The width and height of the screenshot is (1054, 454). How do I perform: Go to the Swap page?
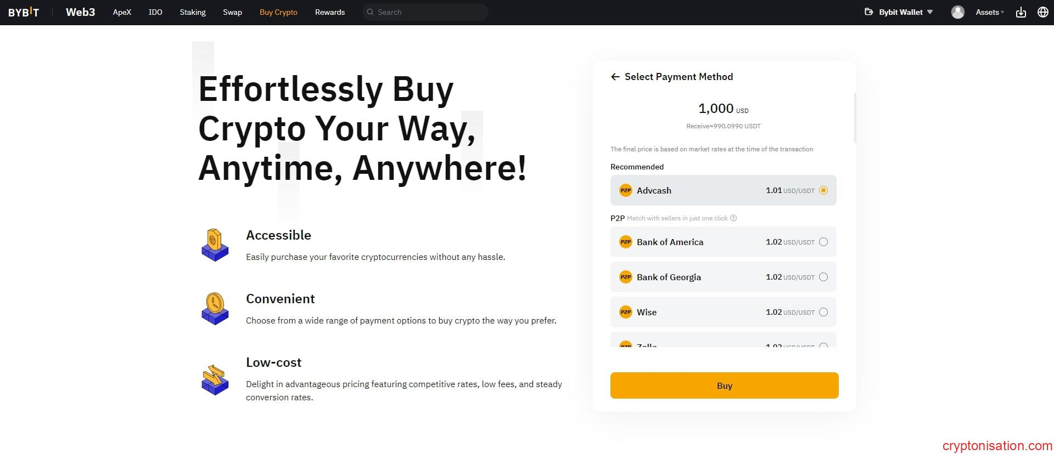[232, 12]
